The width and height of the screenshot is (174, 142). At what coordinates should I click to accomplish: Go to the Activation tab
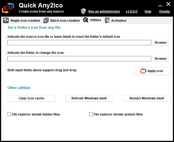(115, 20)
